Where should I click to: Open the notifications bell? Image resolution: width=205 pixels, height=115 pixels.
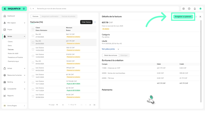(x=195, y=9)
